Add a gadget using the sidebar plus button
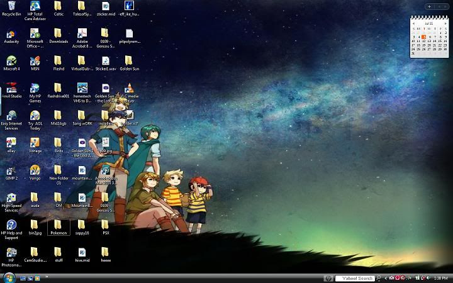 [x=429, y=6]
